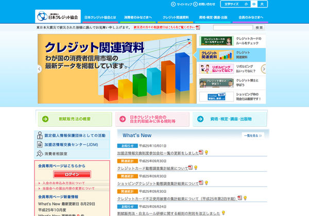Open the pink 自主的取組みに係る規則等 button

pyautogui.click(x=152, y=119)
